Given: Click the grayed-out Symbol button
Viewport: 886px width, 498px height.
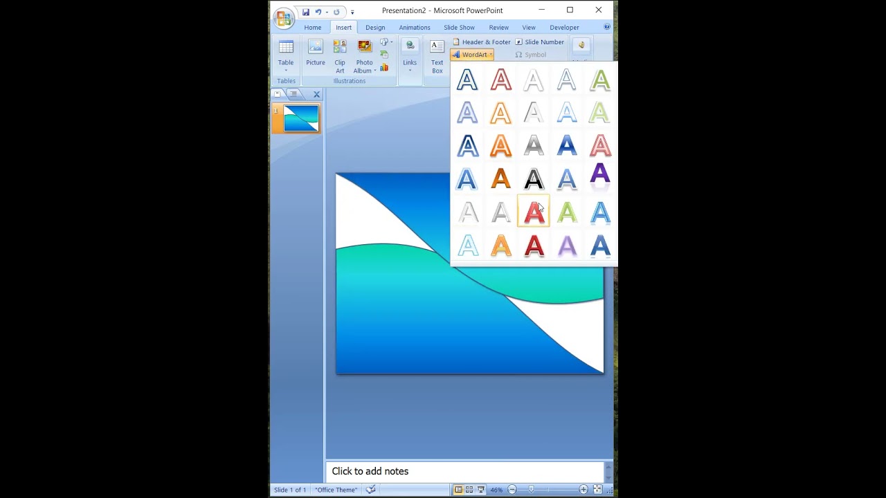Looking at the screenshot, I should click(530, 55).
